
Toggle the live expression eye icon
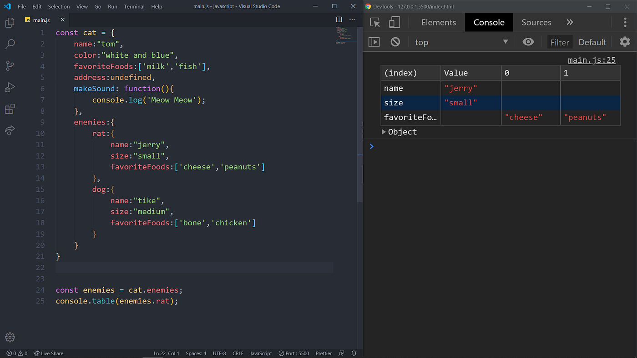point(528,42)
